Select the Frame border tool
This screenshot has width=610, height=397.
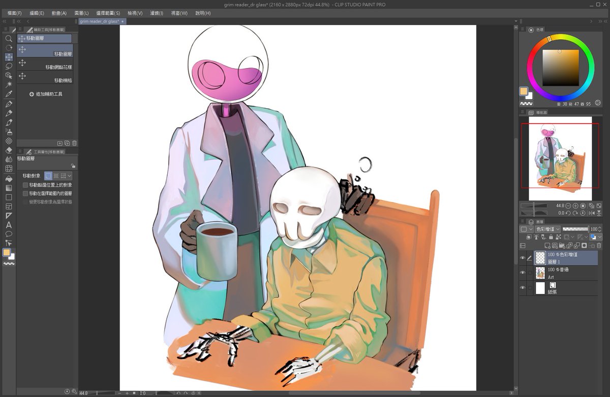pos(9,207)
